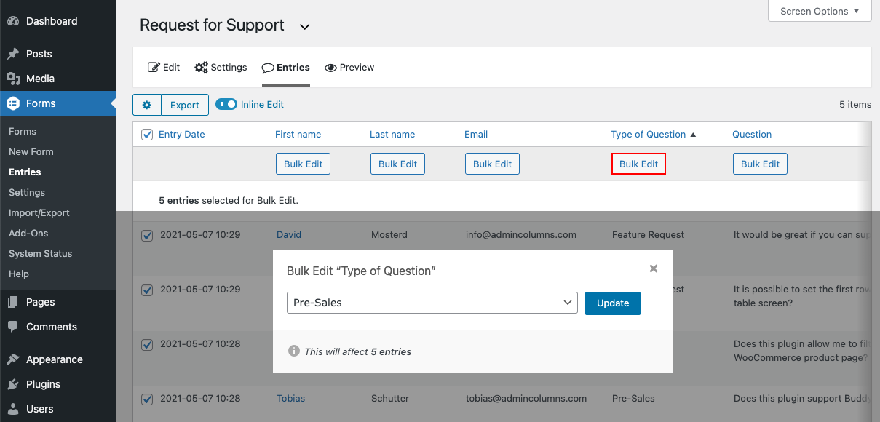880x422 pixels.
Task: Close the Bulk Edit dialog
Action: tap(653, 268)
